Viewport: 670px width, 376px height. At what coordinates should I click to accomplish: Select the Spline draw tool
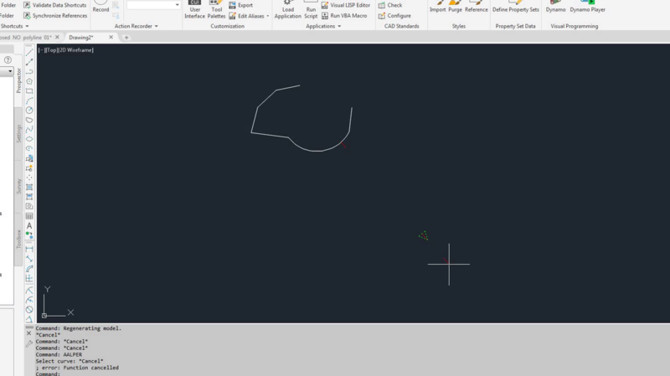[x=29, y=130]
